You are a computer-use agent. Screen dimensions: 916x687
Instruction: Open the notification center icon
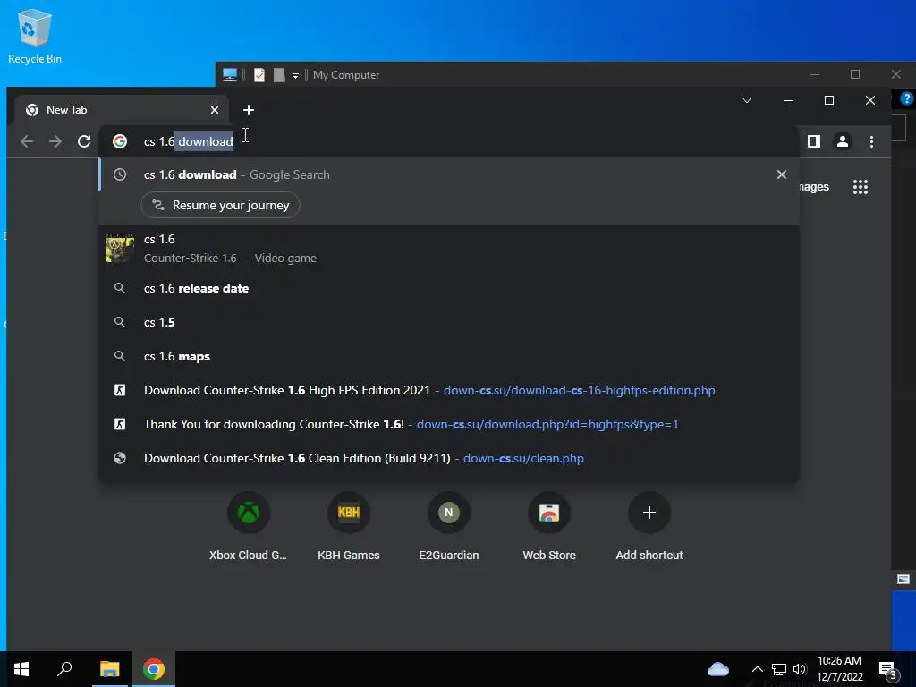pos(888,669)
